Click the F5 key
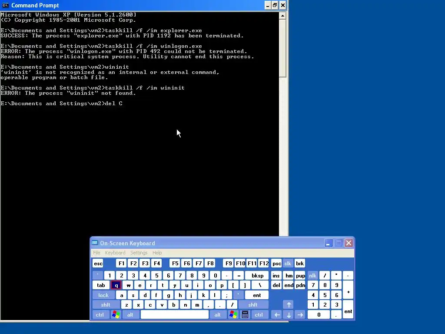445x334 pixels. tap(175, 263)
